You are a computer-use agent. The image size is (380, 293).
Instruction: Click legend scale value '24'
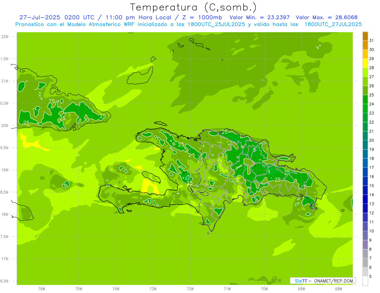pos(371,104)
